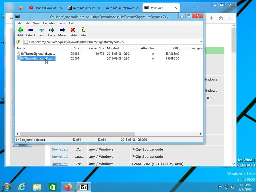The image size is (256, 192).
Task: Open network icon in system tray
Action: pos(226,187)
